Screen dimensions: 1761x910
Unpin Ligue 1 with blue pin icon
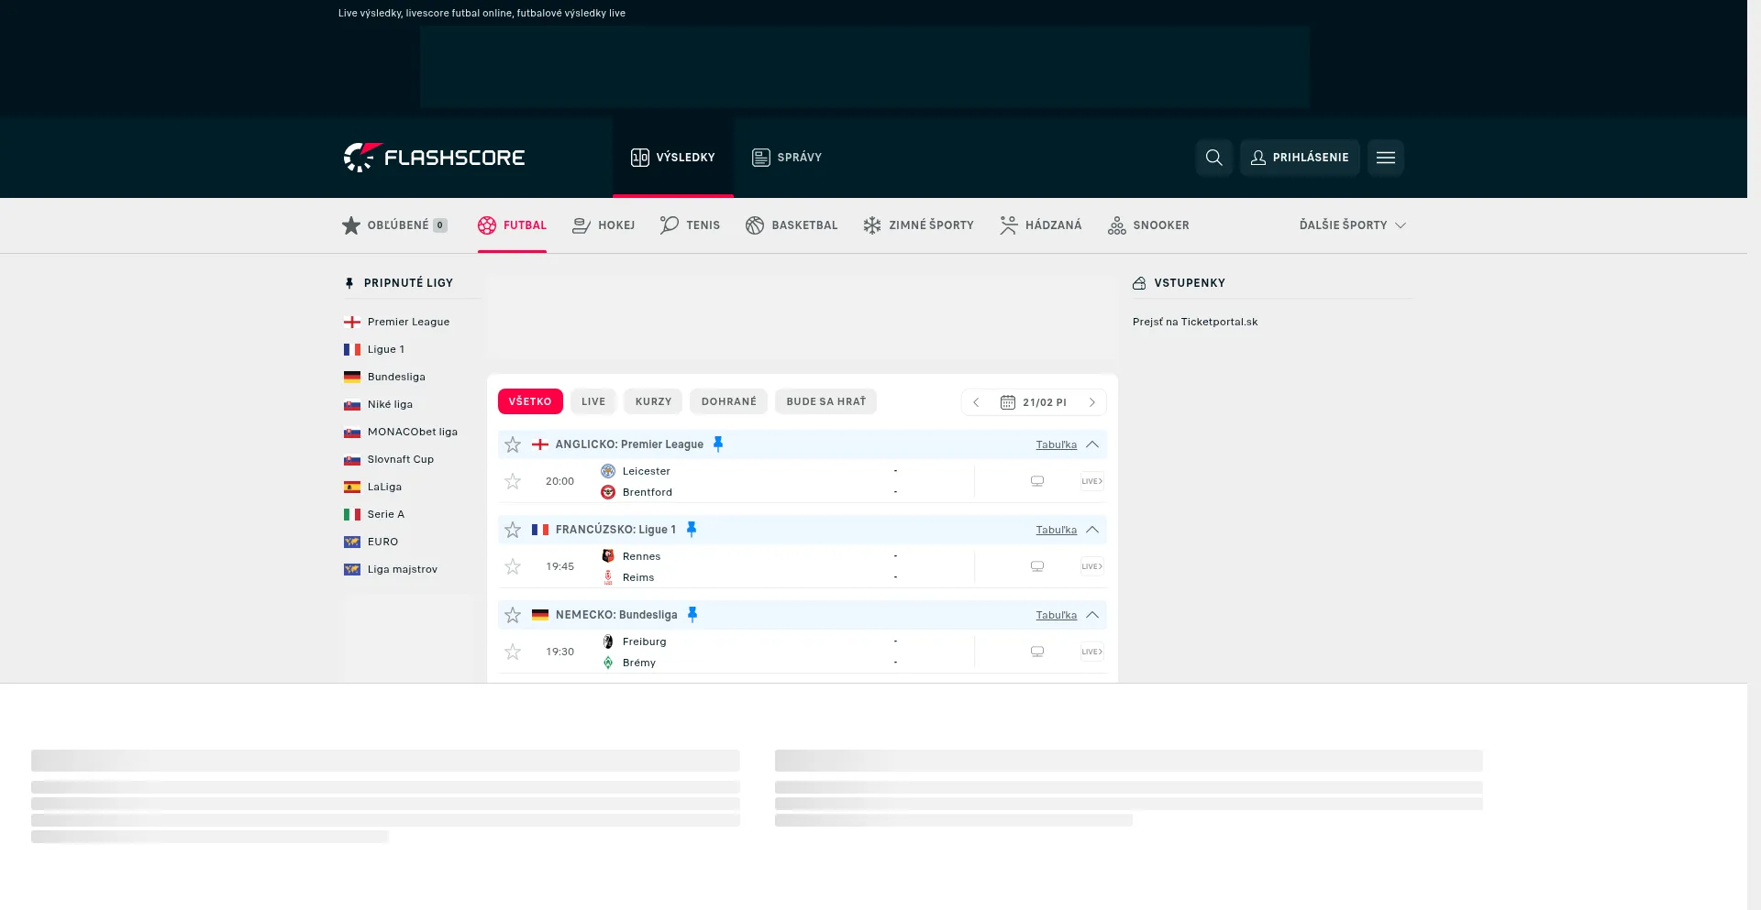(692, 529)
